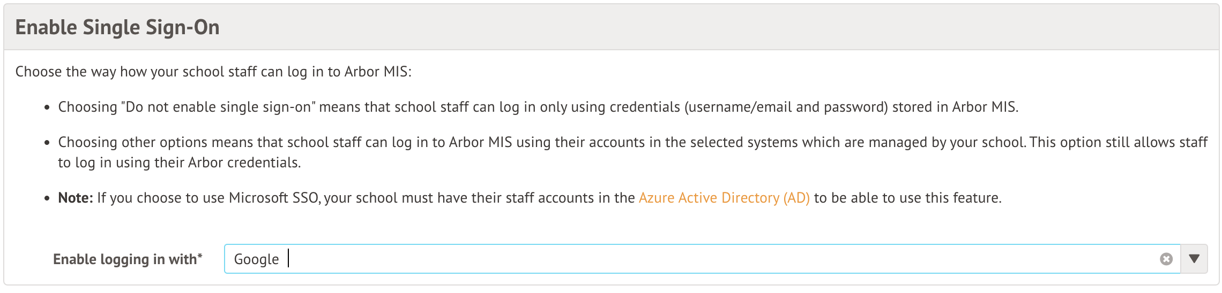
Task: Click the bold Note: text
Action: pyautogui.click(x=76, y=198)
